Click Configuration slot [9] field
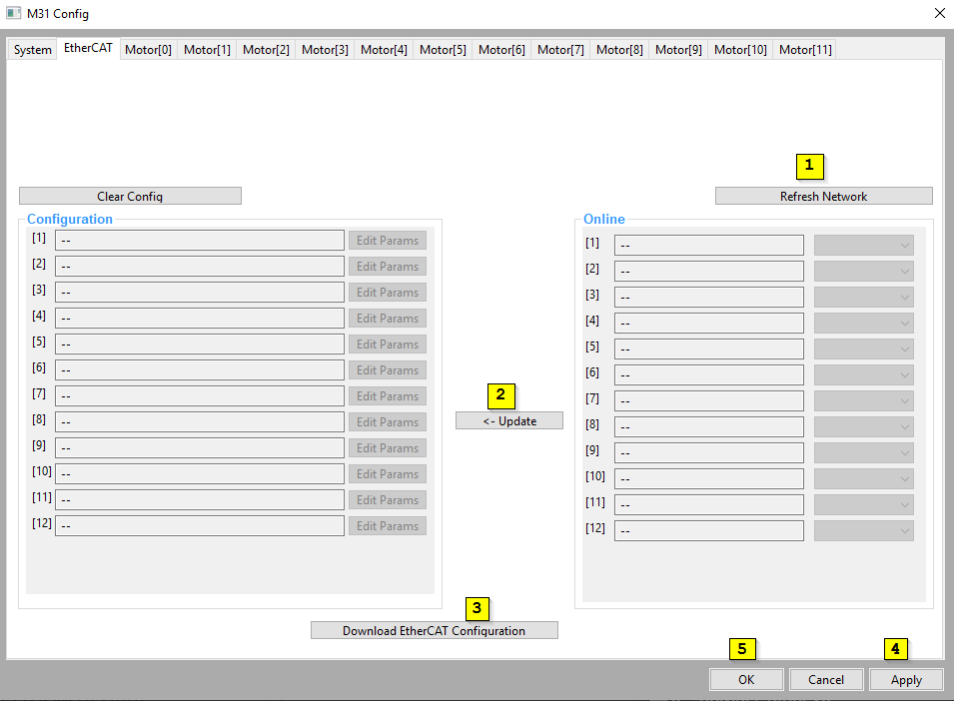Image resolution: width=954 pixels, height=701 pixels. click(200, 447)
